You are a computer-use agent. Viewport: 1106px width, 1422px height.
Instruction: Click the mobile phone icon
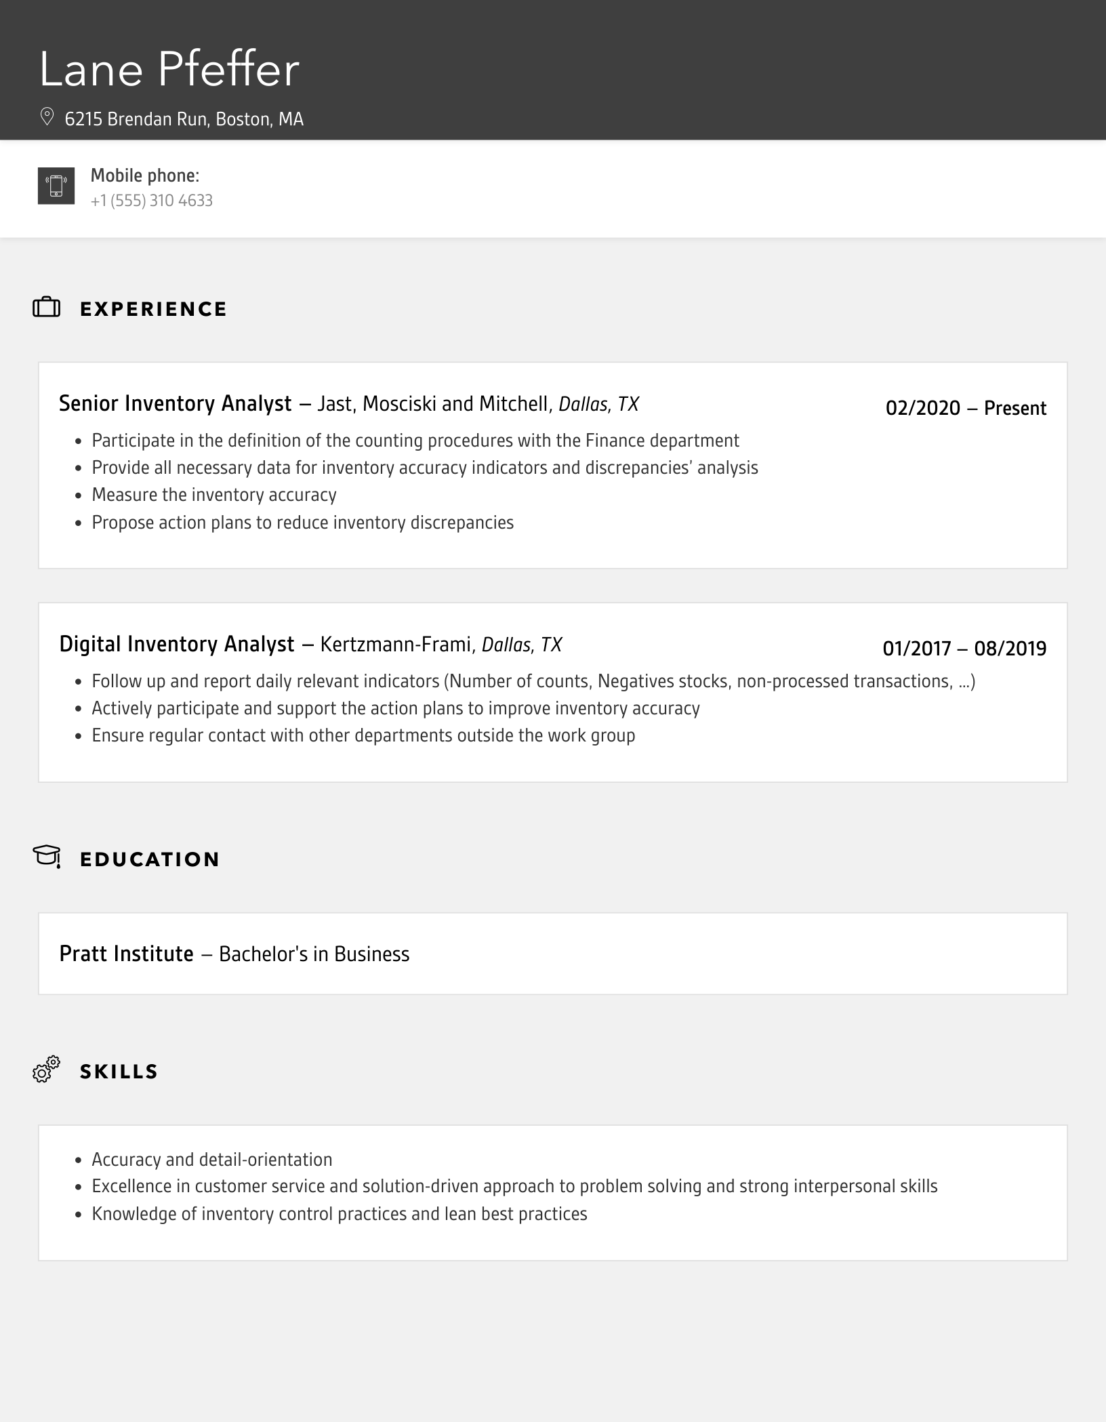[56, 186]
